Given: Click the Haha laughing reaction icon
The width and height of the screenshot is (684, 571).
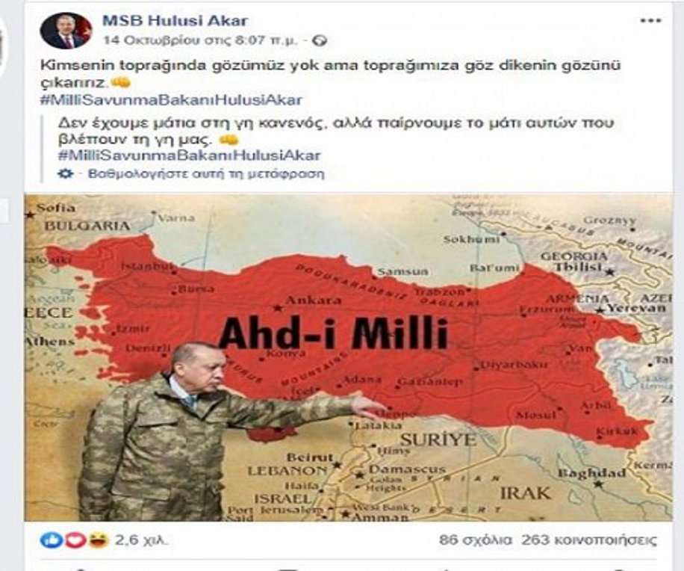Looking at the screenshot, I should [x=99, y=541].
